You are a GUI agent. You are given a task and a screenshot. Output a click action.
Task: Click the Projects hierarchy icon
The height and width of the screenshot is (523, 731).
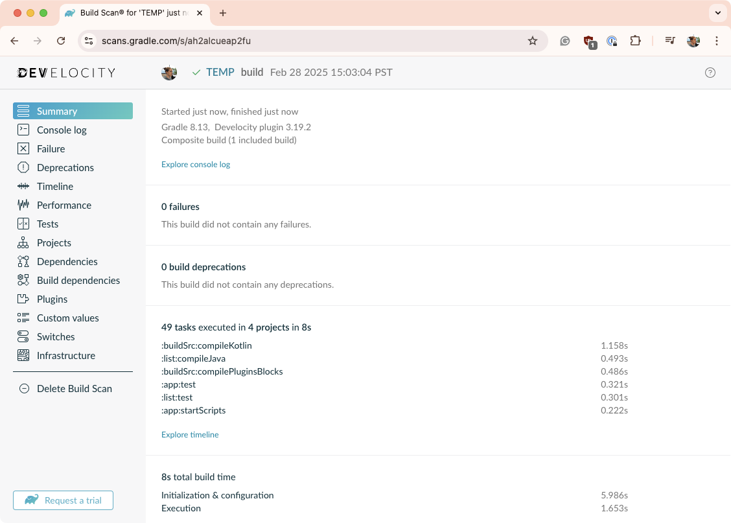tap(23, 242)
